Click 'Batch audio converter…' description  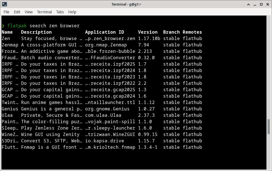pos(52,58)
